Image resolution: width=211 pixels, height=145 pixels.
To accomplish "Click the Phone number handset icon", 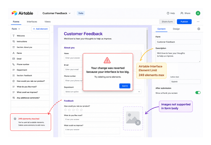I will (14, 64).
